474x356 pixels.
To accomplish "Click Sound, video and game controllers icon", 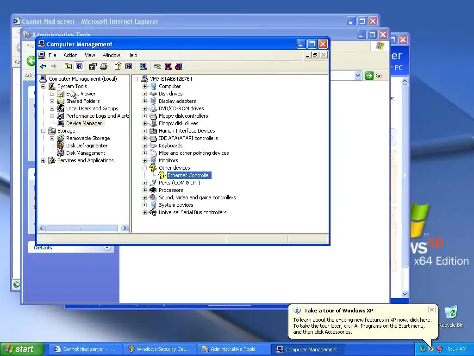I will (153, 197).
